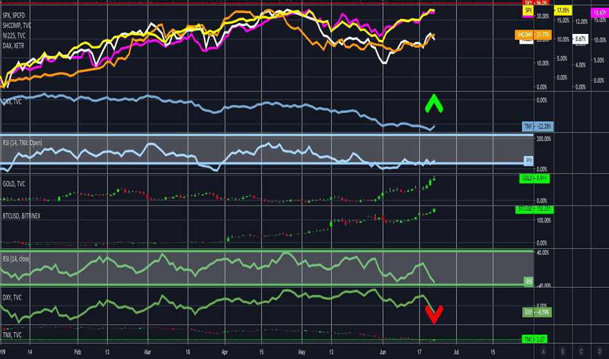Select price scale C button
Screen dimensions: 609x359
[581, 352]
